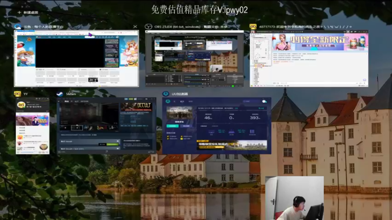Viewport: 392px width, 220px height.
Task: Switch to the 斗鱼 live platform window
Action: pyautogui.click(x=76, y=59)
